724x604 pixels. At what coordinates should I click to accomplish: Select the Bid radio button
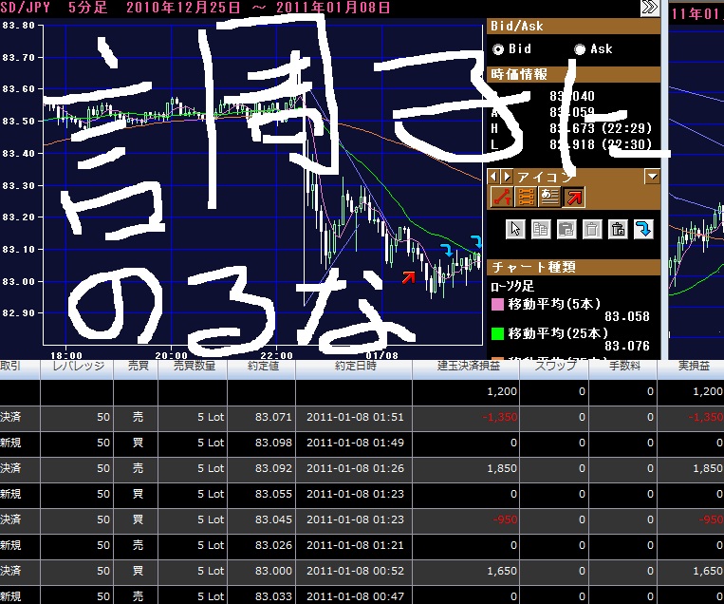(x=498, y=49)
